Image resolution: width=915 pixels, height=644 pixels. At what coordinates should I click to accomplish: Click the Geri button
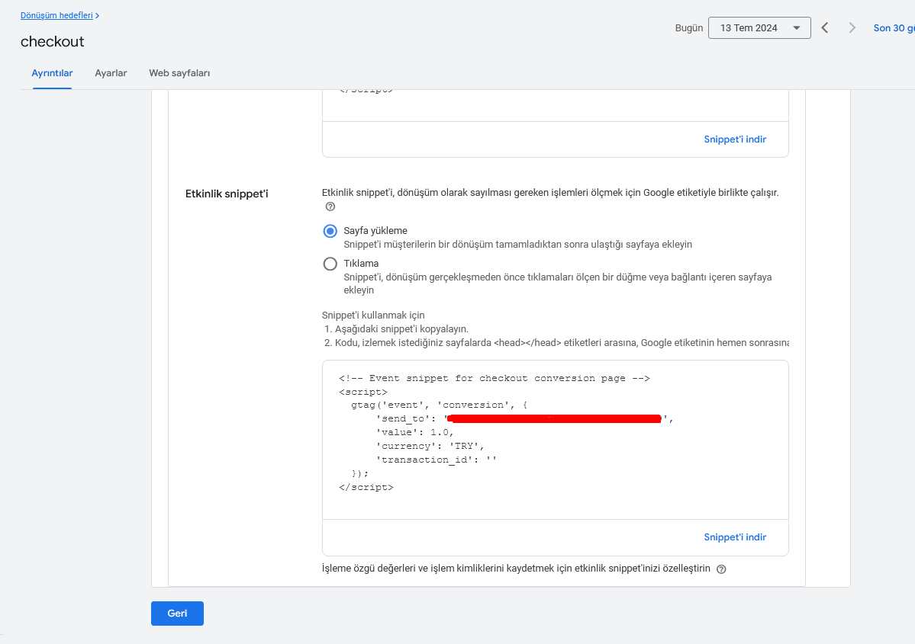tap(177, 613)
